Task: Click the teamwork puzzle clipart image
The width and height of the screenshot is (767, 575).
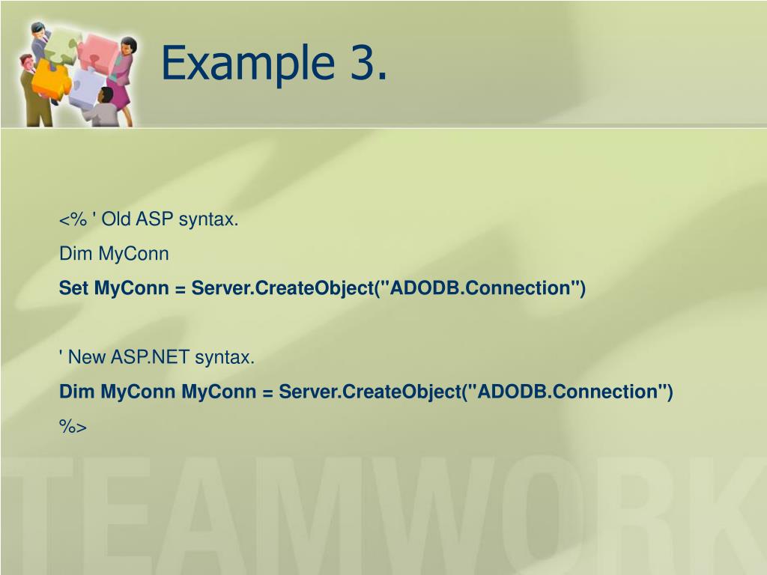Action: (x=78, y=74)
